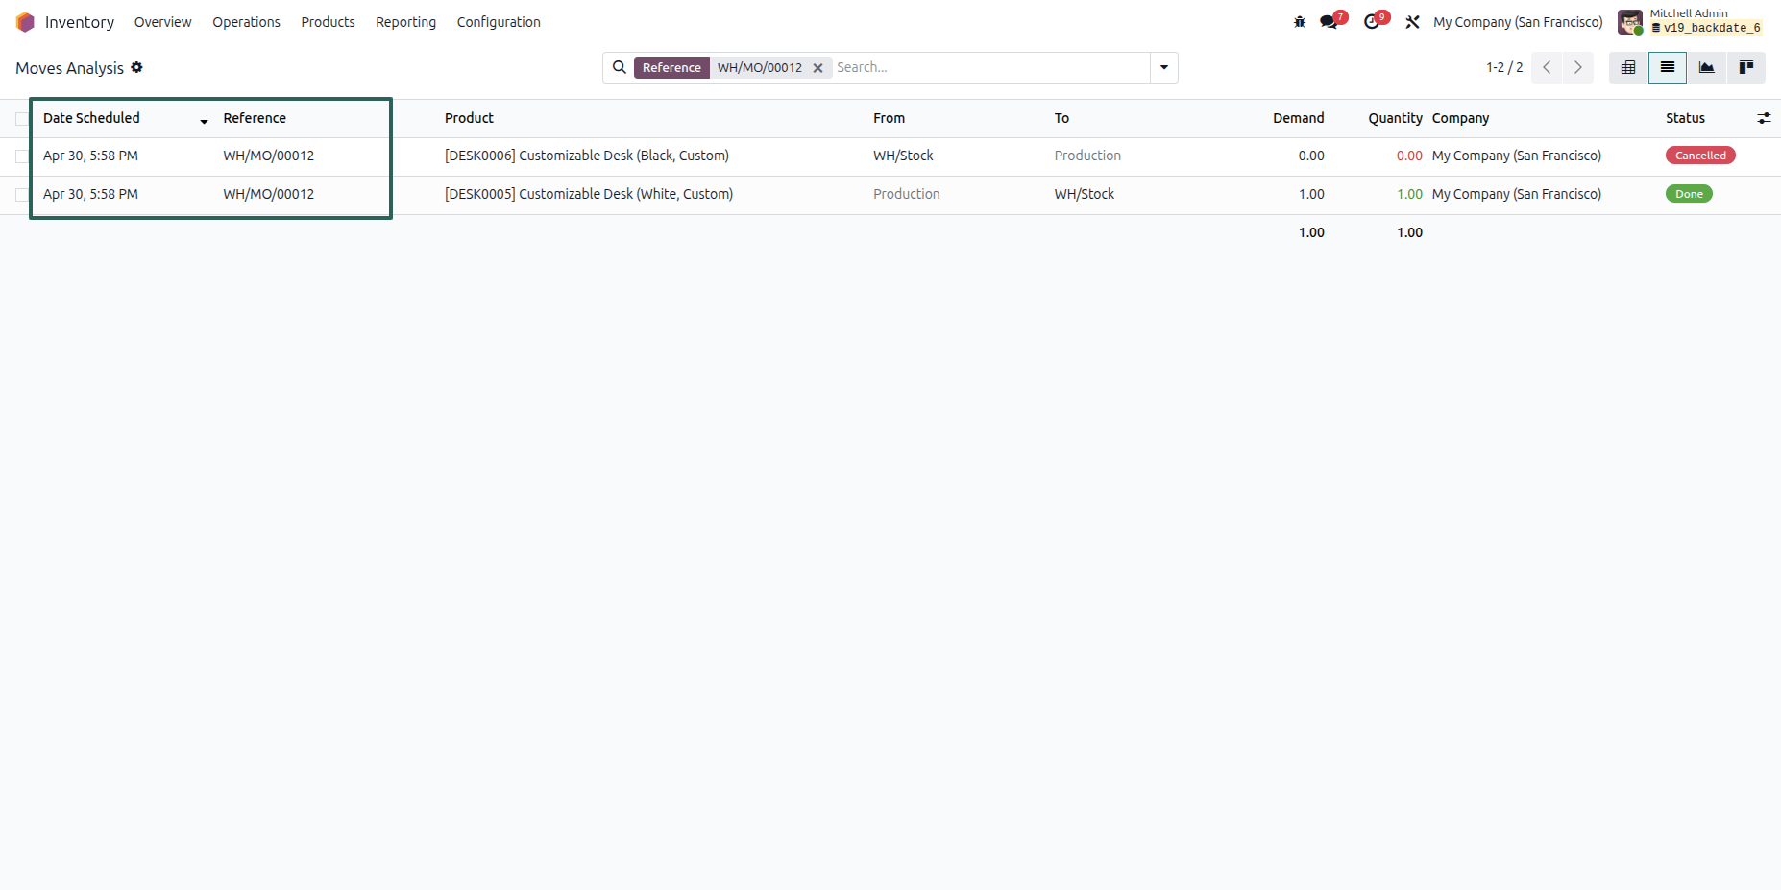Select the Customizable Desk (Black, Custom) row checkbox
Image resolution: width=1781 pixels, height=890 pixels.
[22, 156]
